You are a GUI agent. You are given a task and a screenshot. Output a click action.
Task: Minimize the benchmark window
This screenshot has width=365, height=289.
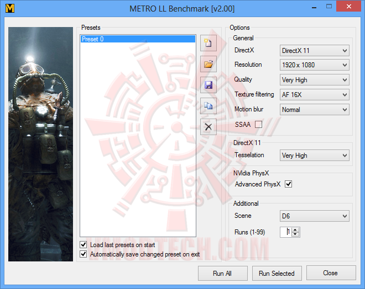(314, 7)
